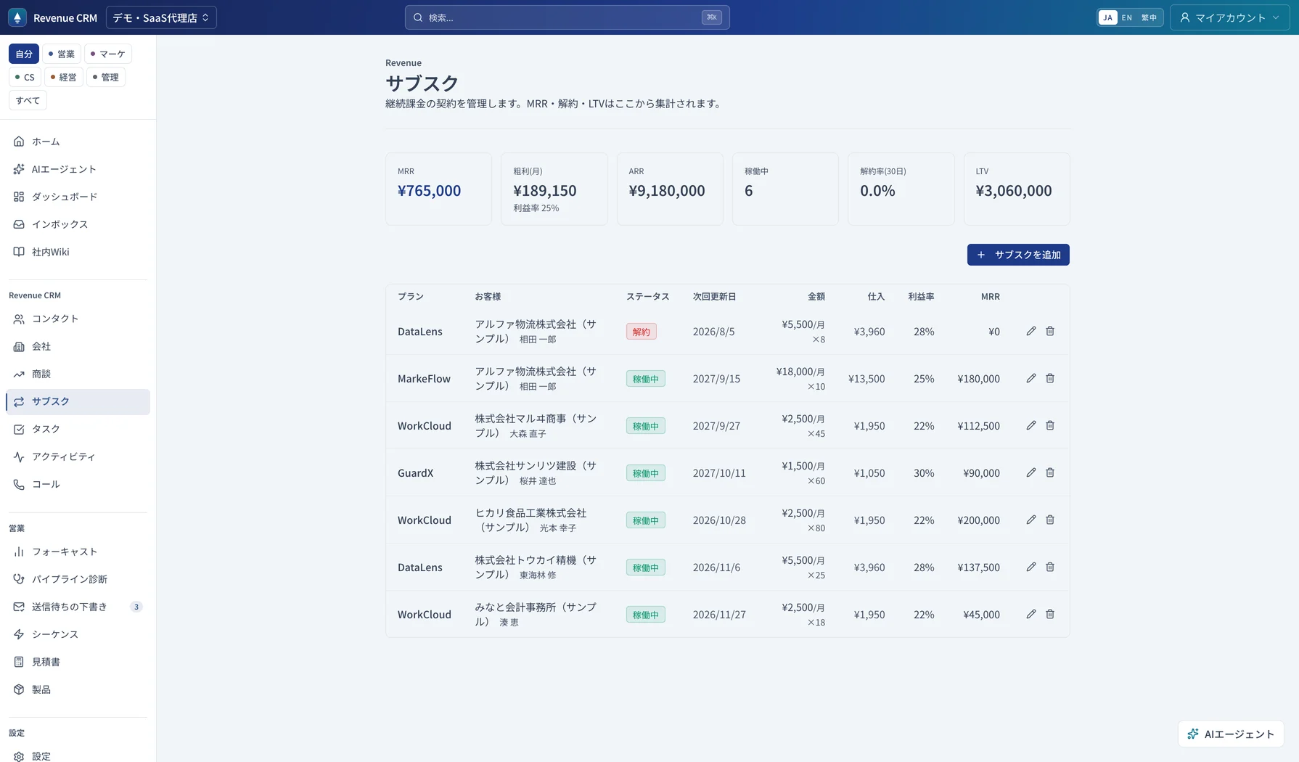Screen dimensions: 1299x762
Task: Click the search magnifier icon
Action: coord(418,17)
